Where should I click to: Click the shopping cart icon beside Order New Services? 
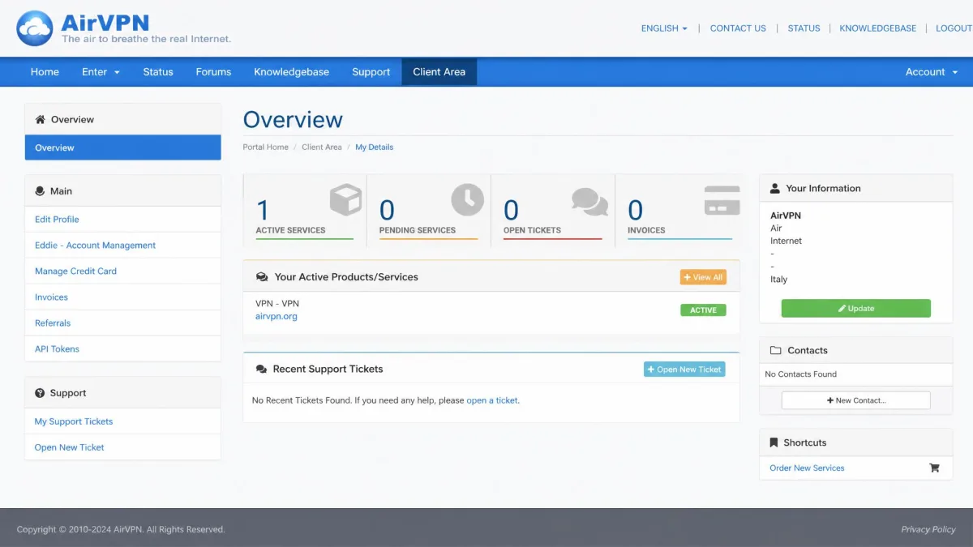tap(934, 468)
